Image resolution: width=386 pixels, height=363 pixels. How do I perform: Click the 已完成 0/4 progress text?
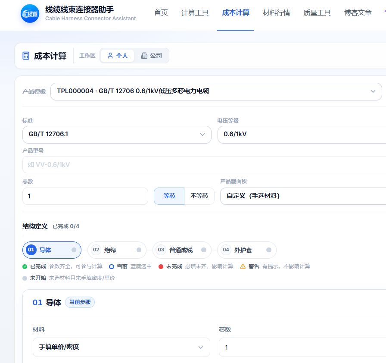point(66,226)
